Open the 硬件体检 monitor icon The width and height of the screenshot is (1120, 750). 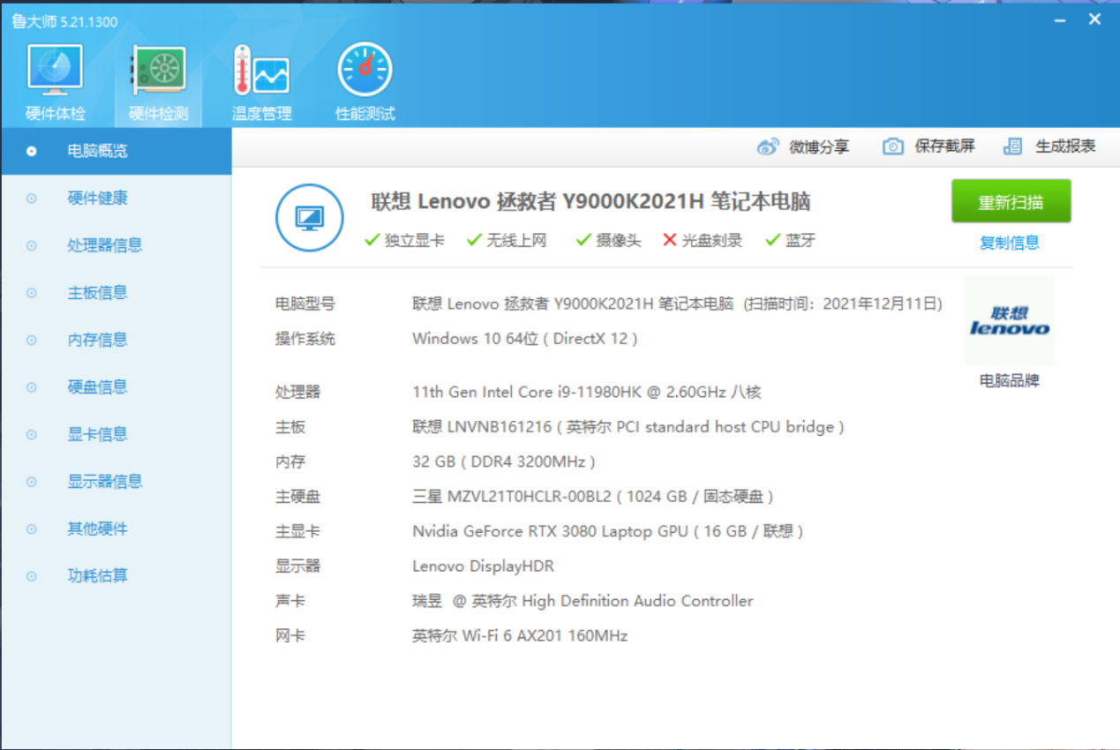point(56,71)
